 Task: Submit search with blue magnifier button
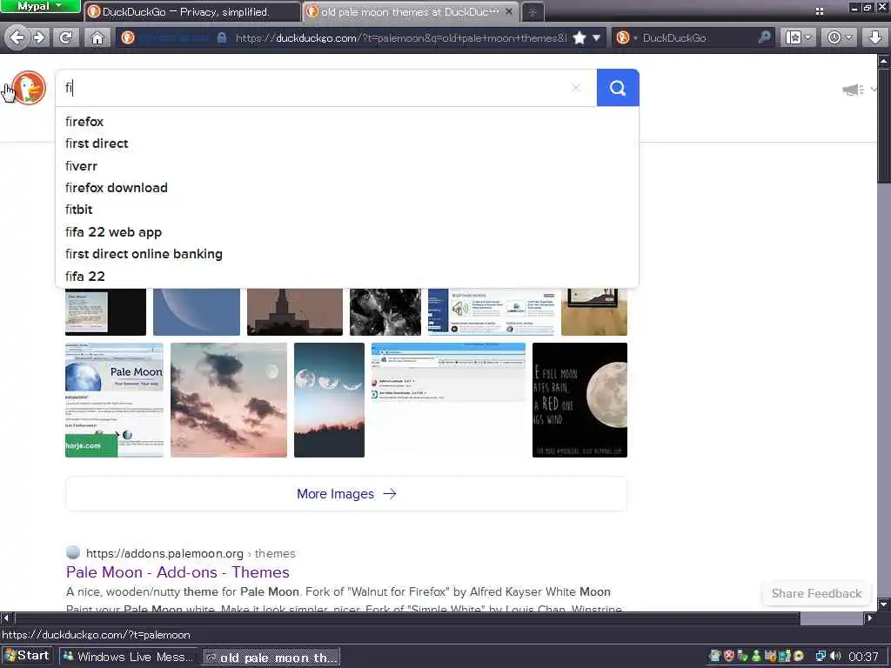tap(618, 88)
